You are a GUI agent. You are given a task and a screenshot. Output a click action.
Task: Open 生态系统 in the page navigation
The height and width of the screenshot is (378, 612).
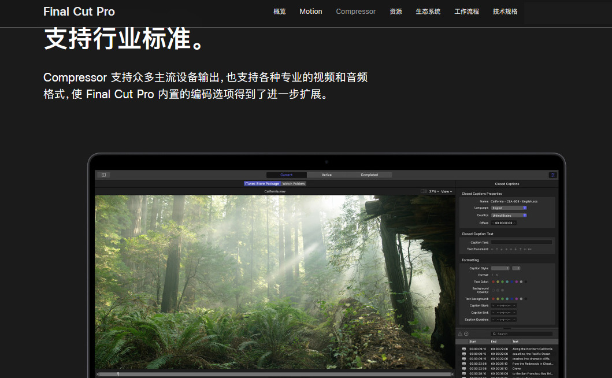point(428,12)
